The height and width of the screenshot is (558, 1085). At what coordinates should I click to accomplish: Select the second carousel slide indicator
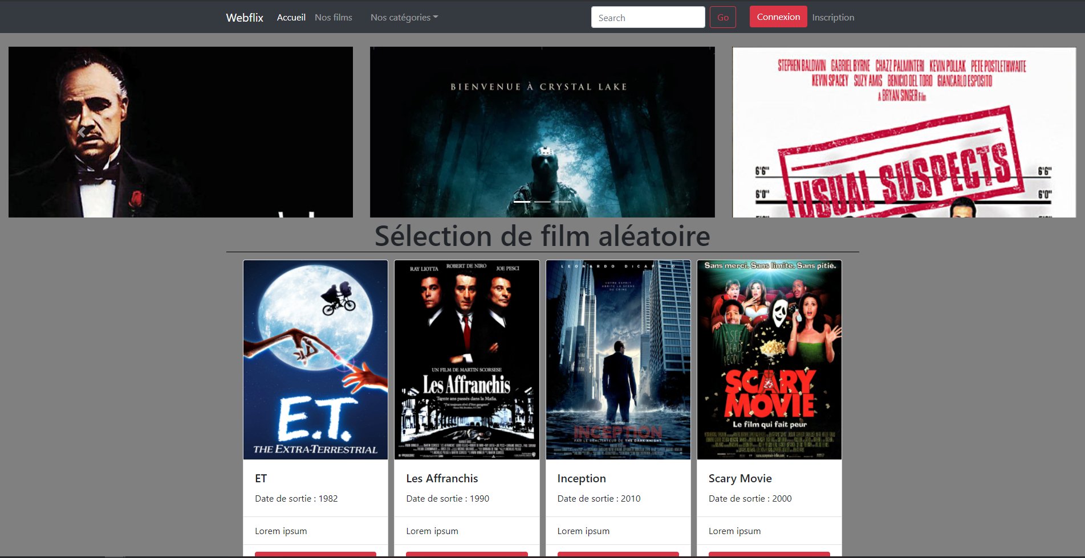[x=542, y=202]
